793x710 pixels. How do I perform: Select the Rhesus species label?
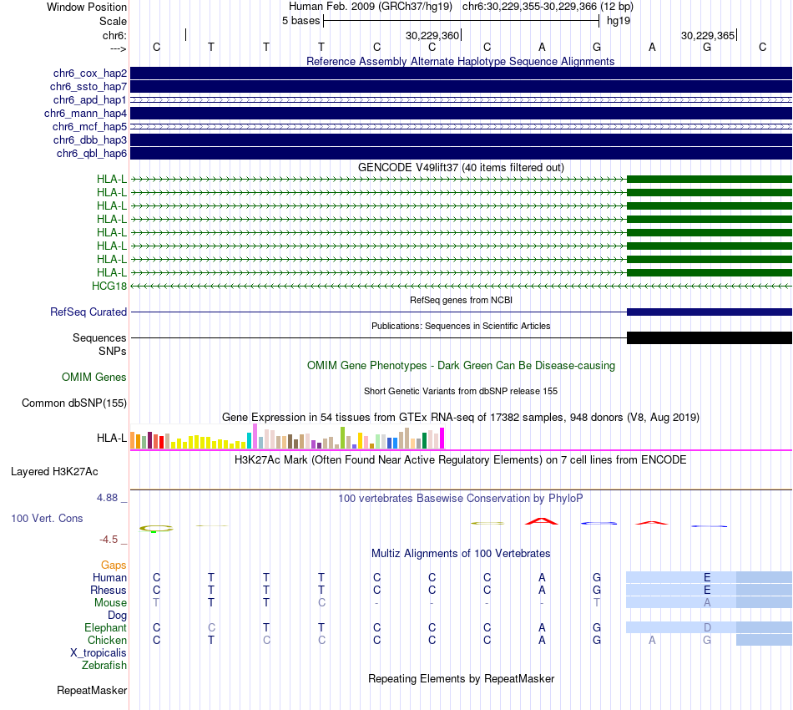pos(109,590)
